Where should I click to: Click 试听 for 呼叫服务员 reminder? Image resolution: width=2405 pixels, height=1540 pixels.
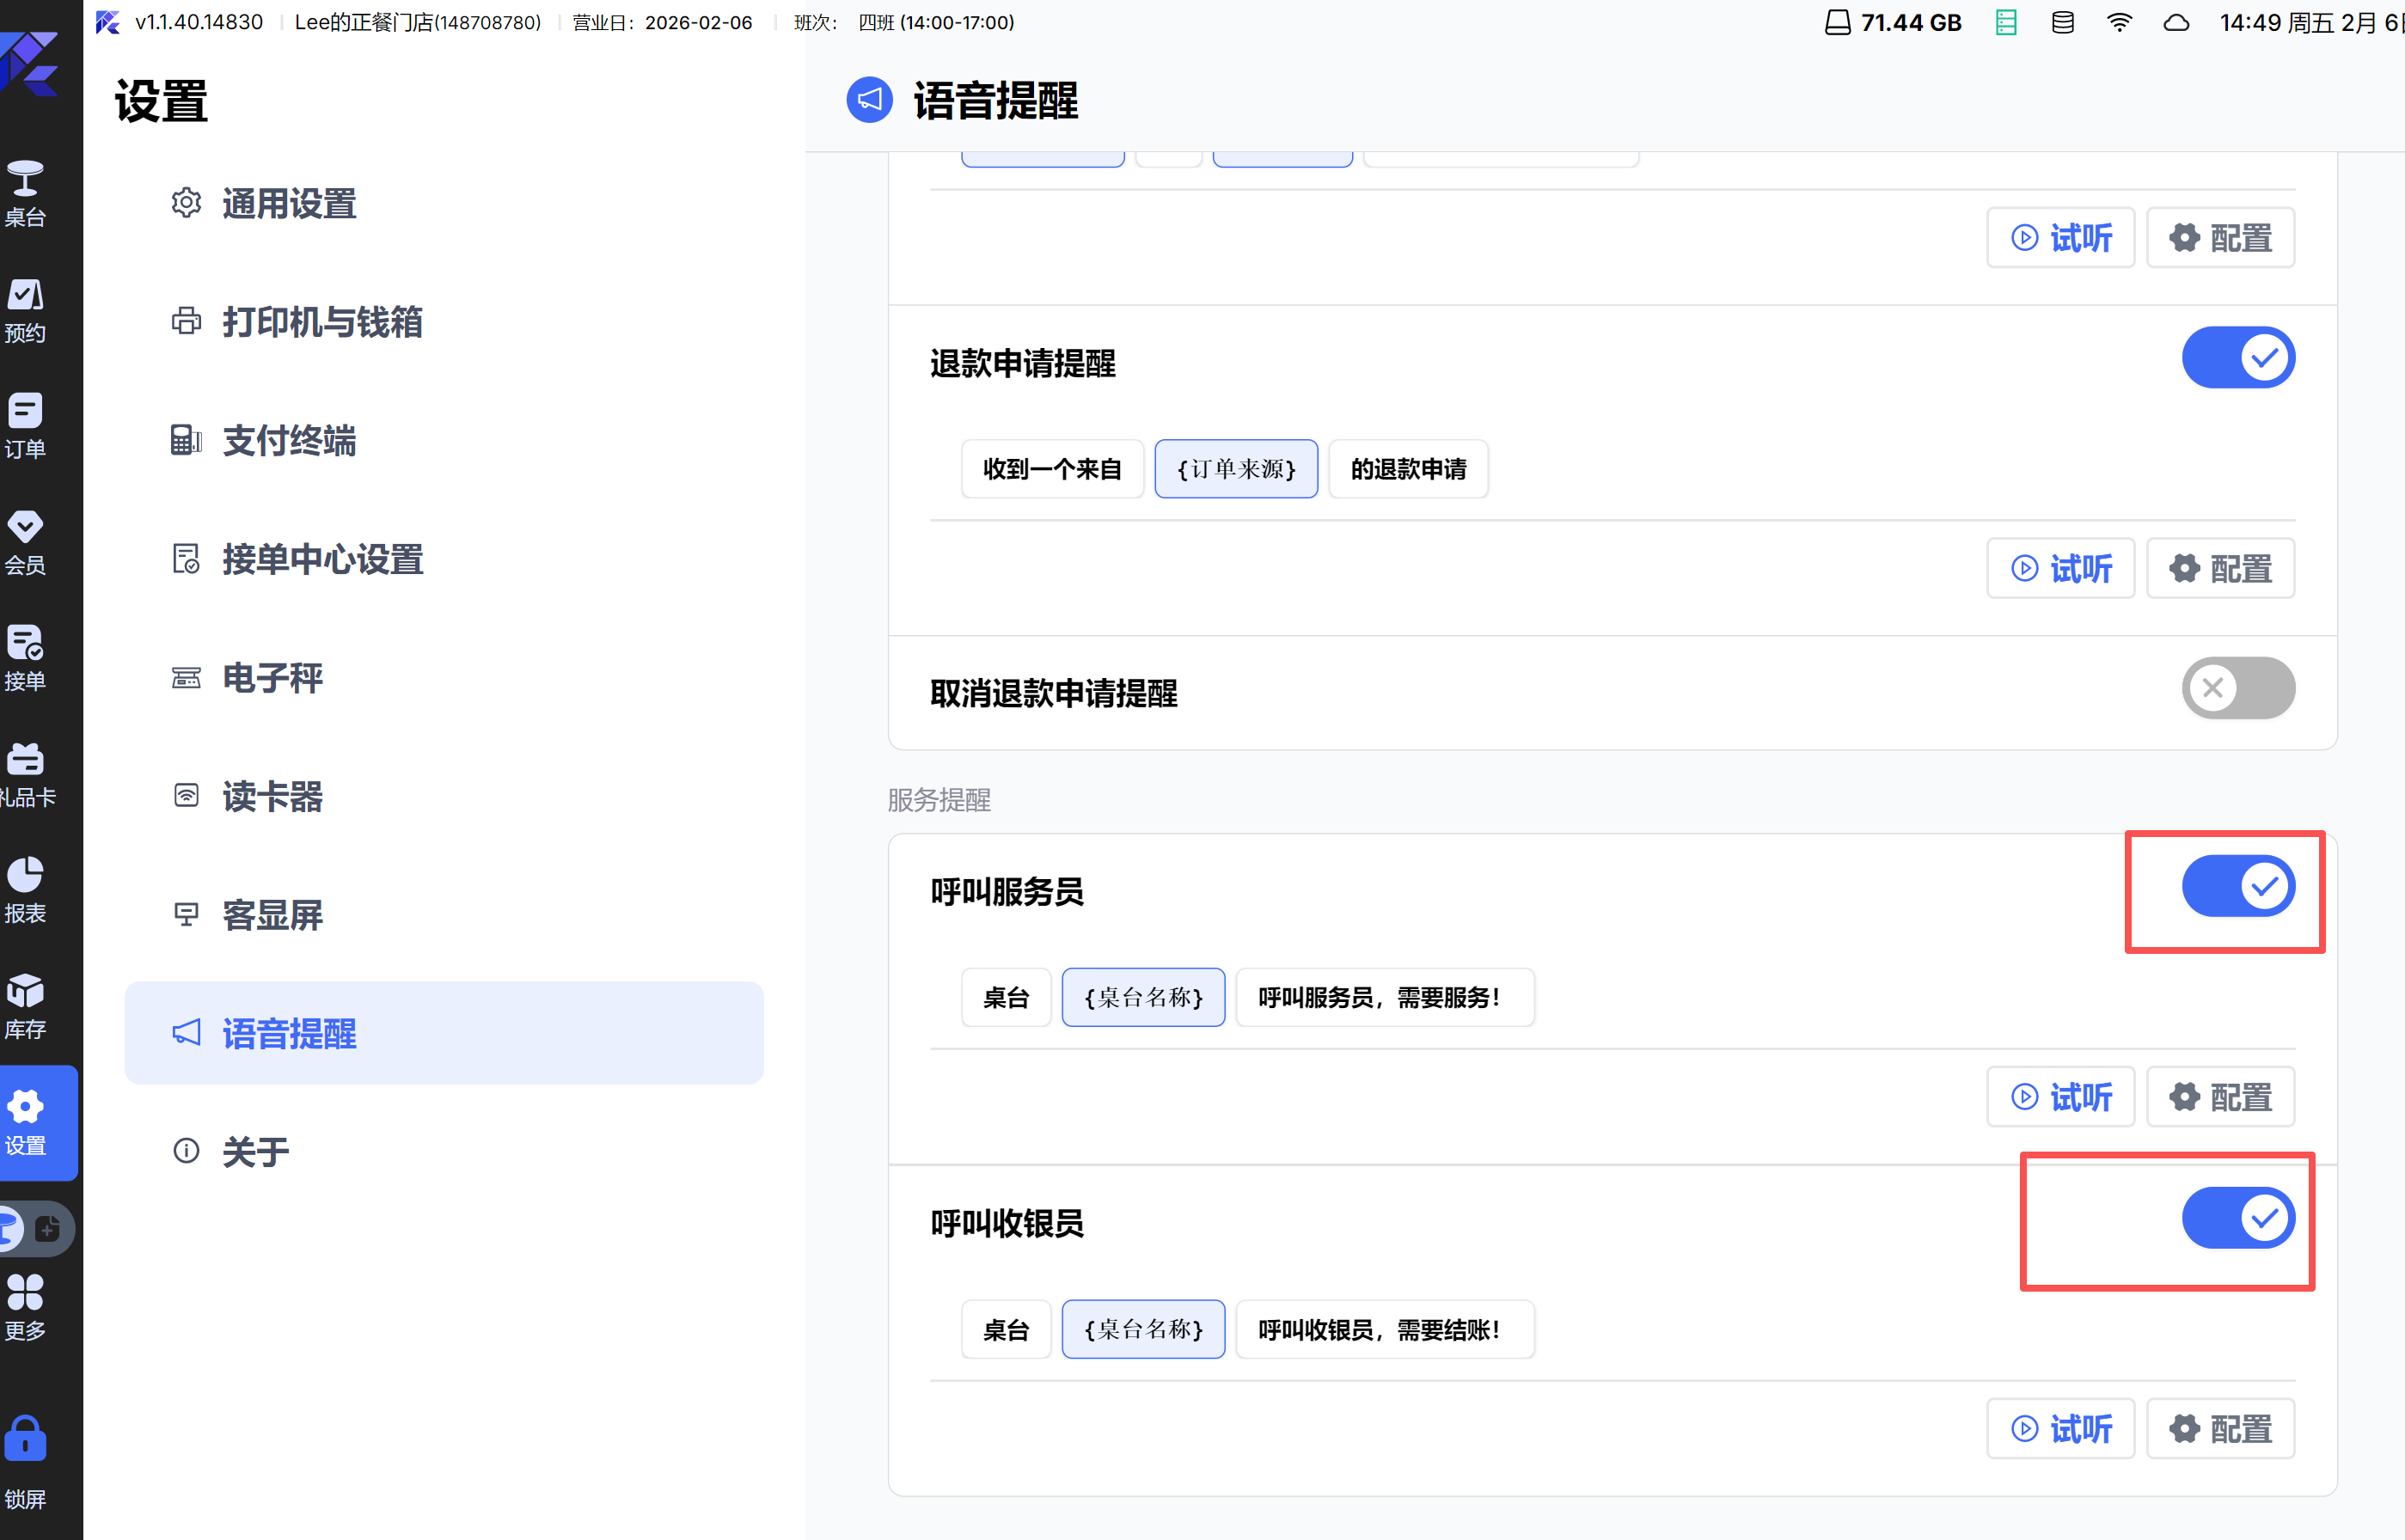pyautogui.click(x=2060, y=1097)
